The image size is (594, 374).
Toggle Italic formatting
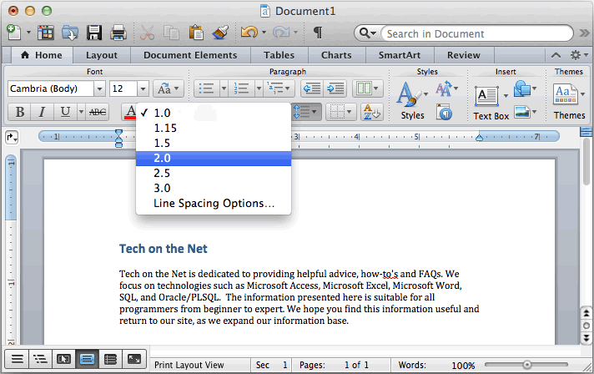(42, 112)
